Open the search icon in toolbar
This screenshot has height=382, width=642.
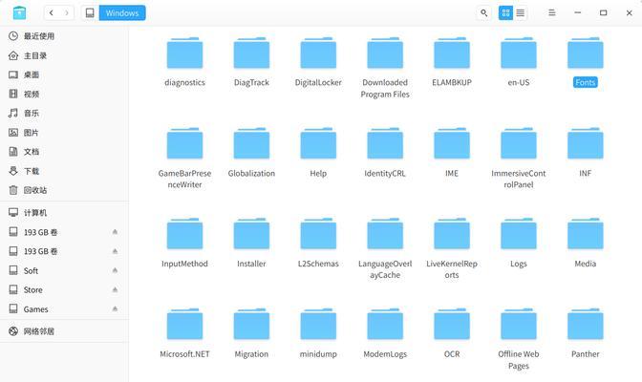[483, 13]
